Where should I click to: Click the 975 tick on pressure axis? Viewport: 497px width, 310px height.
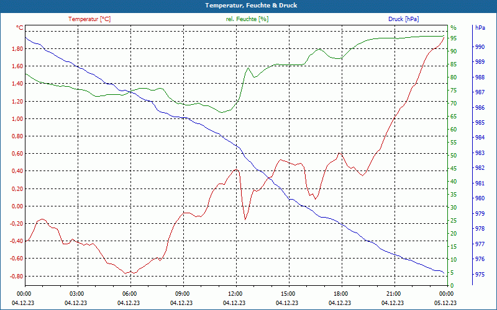click(x=480, y=274)
